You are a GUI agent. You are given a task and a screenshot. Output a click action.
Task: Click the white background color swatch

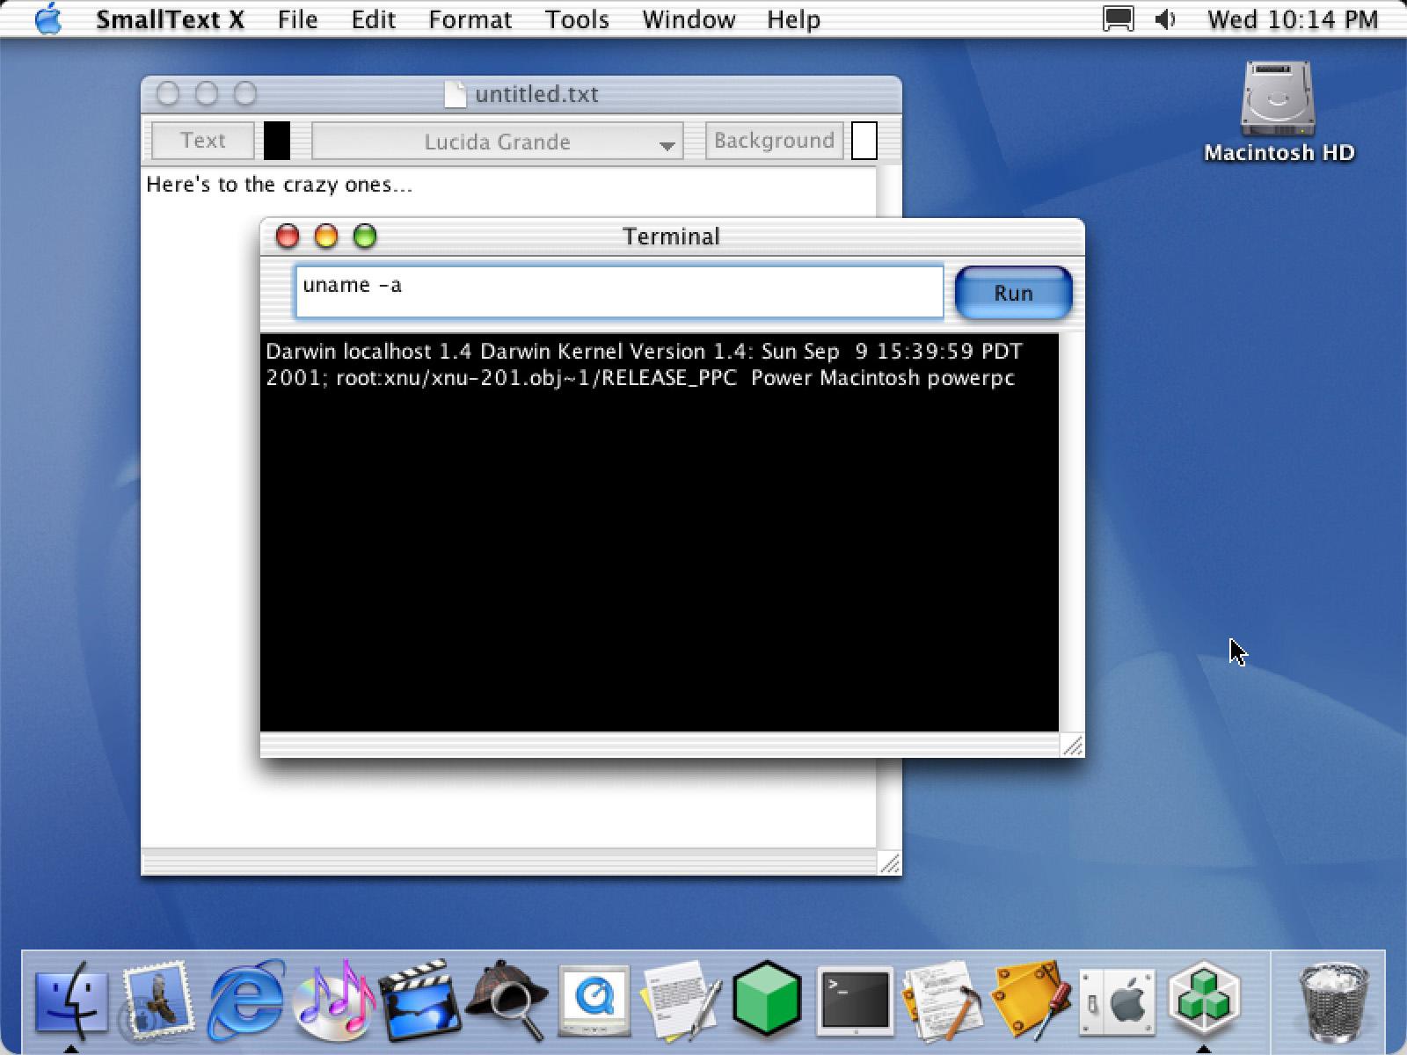point(864,141)
